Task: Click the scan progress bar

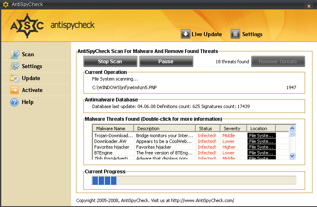Action: pos(194,181)
